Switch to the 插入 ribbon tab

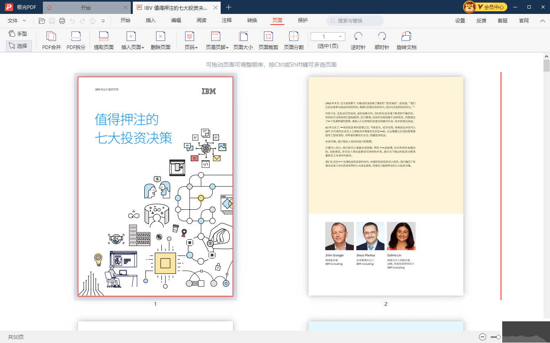click(151, 20)
